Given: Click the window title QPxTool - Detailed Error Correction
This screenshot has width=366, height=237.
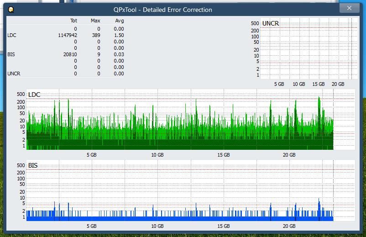Looking at the screenshot, I should 163,10.
